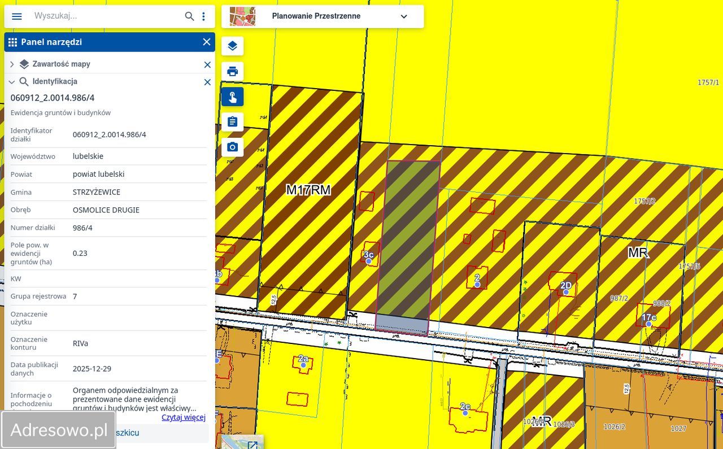Expand the Zawartość mapy section
Image resolution: width=723 pixels, height=449 pixels.
(12, 64)
